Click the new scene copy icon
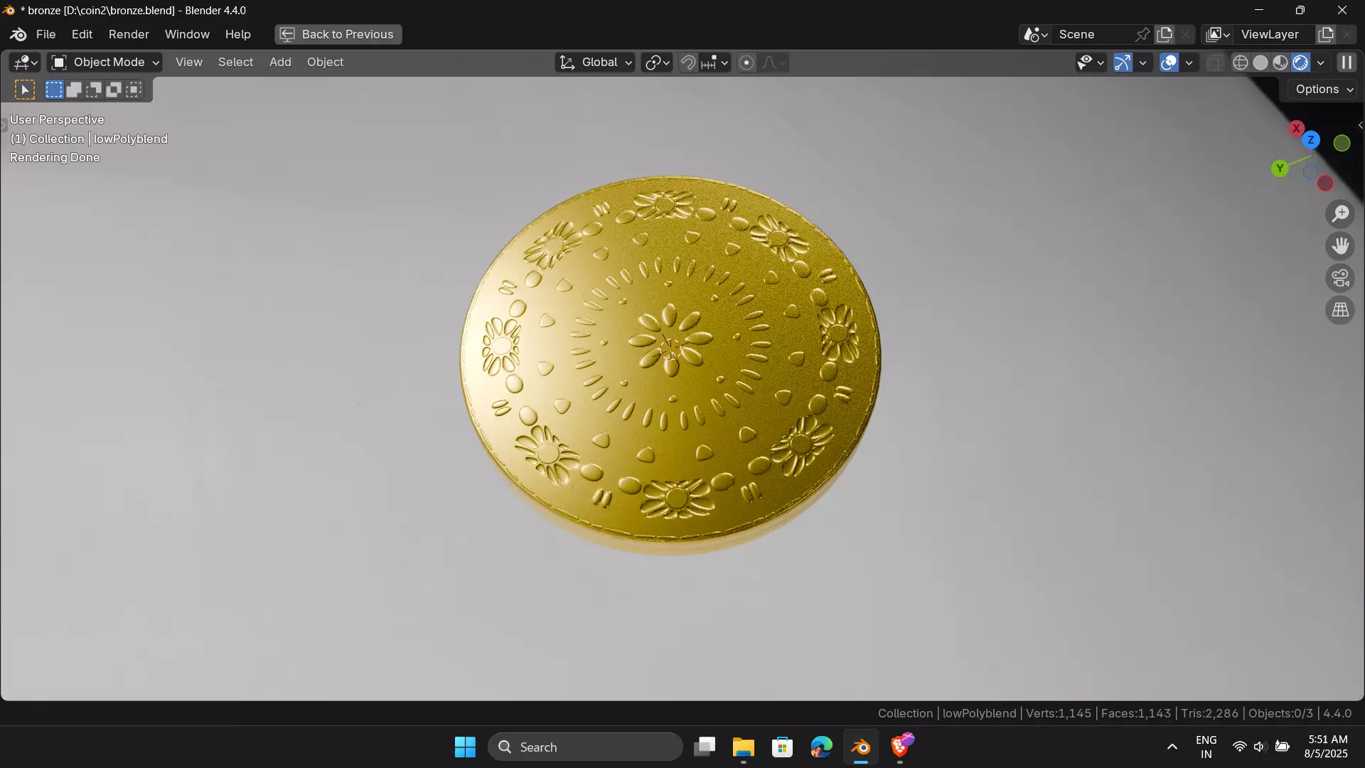 [x=1165, y=34]
